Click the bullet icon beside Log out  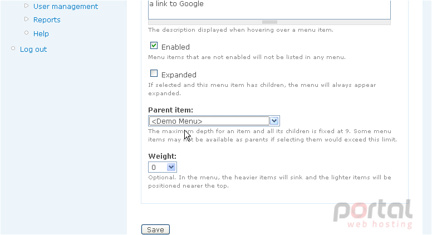[13, 48]
